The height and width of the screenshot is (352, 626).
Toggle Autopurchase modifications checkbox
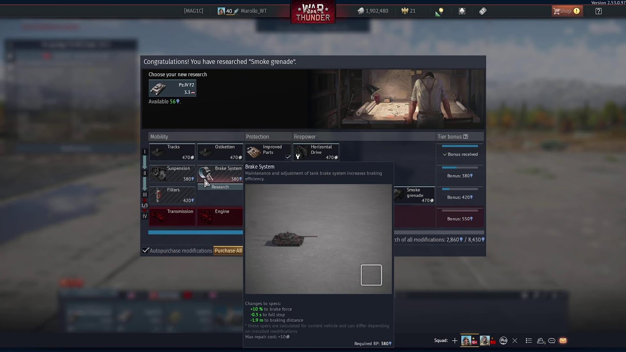click(146, 250)
